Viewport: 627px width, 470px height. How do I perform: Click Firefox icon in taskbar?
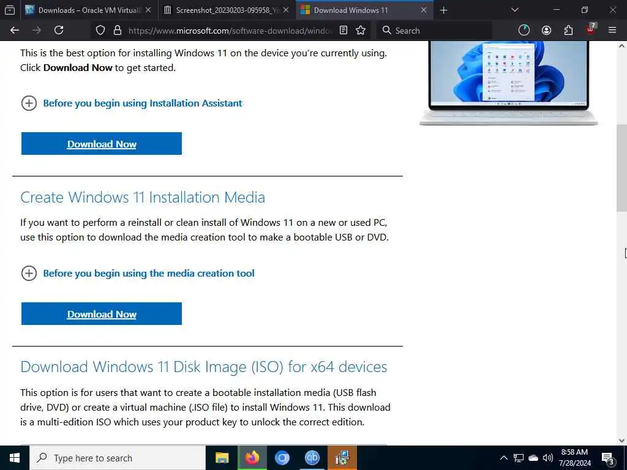[x=252, y=458]
